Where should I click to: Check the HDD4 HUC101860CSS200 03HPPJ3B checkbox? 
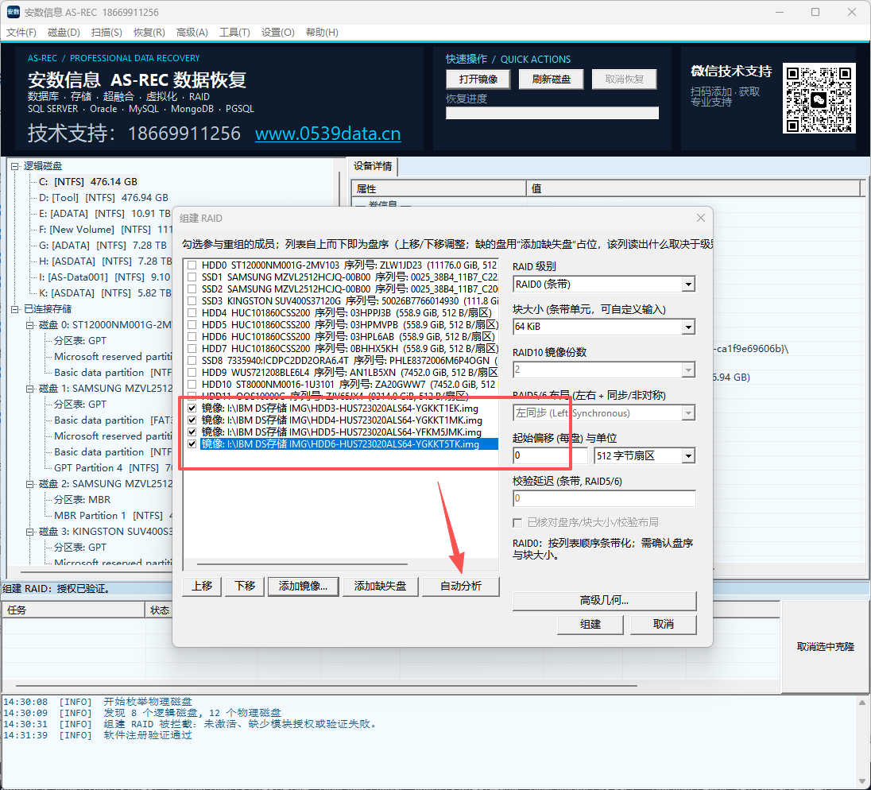[x=192, y=313]
